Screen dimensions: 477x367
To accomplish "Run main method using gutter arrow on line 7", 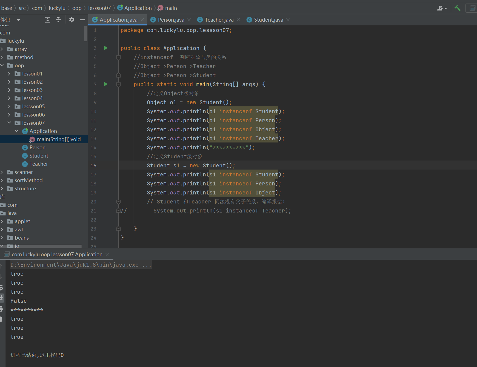I will point(106,84).
